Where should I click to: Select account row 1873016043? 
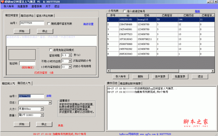(161, 39)
